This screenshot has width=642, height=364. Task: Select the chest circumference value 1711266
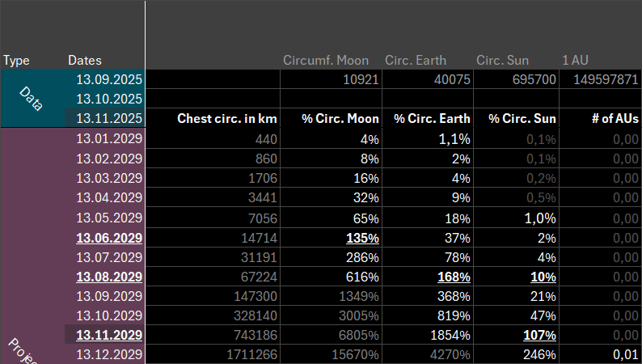tap(247, 354)
